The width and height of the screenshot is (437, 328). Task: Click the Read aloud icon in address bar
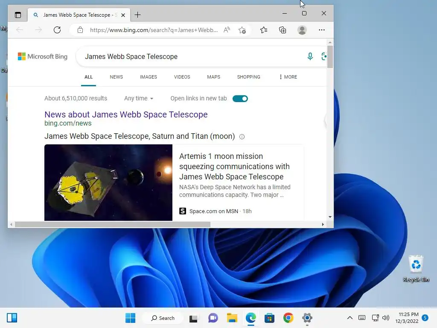(227, 30)
